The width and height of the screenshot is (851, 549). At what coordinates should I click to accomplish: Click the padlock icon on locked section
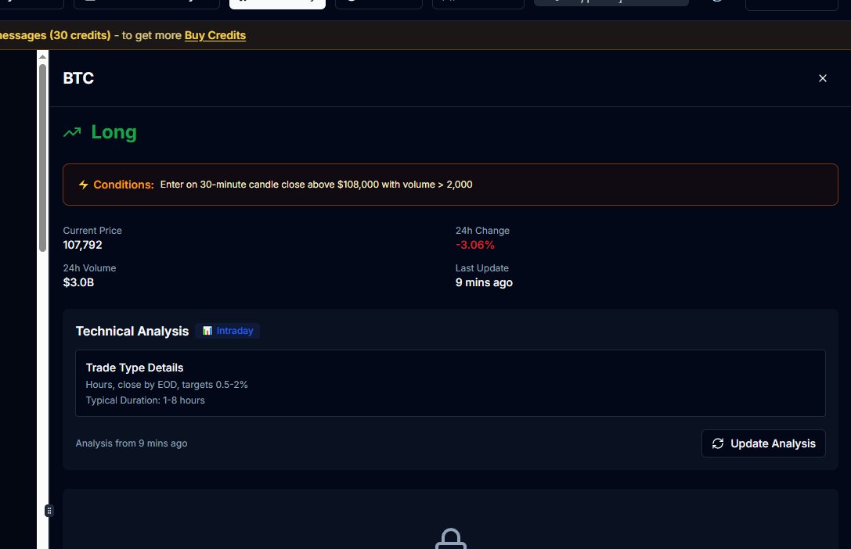[450, 539]
